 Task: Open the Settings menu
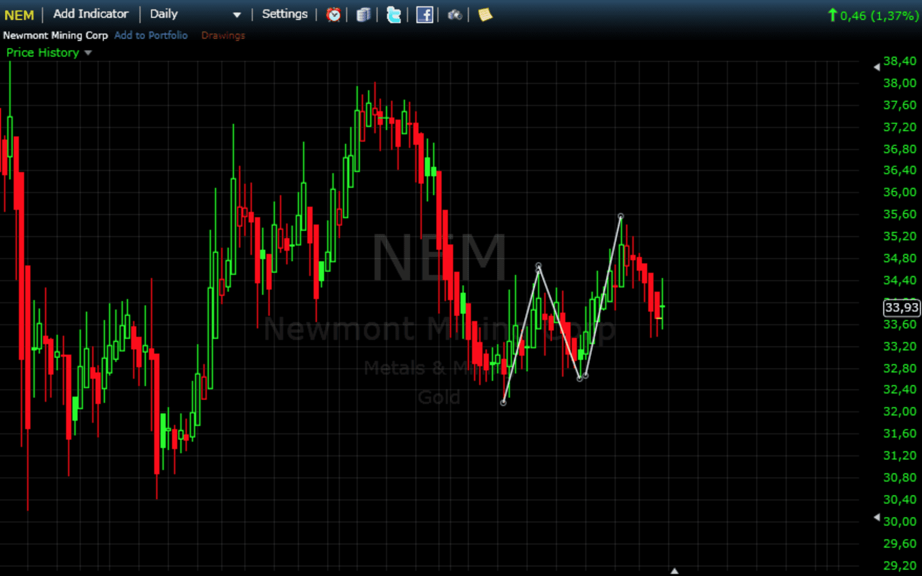285,14
